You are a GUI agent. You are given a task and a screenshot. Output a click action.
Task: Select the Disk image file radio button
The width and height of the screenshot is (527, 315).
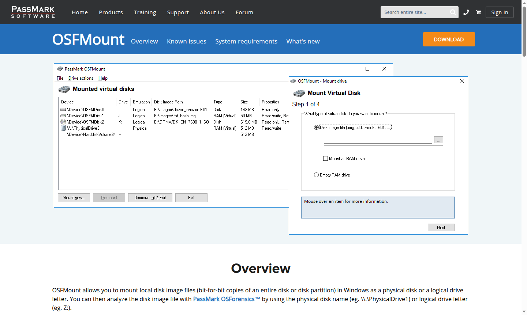pos(315,127)
